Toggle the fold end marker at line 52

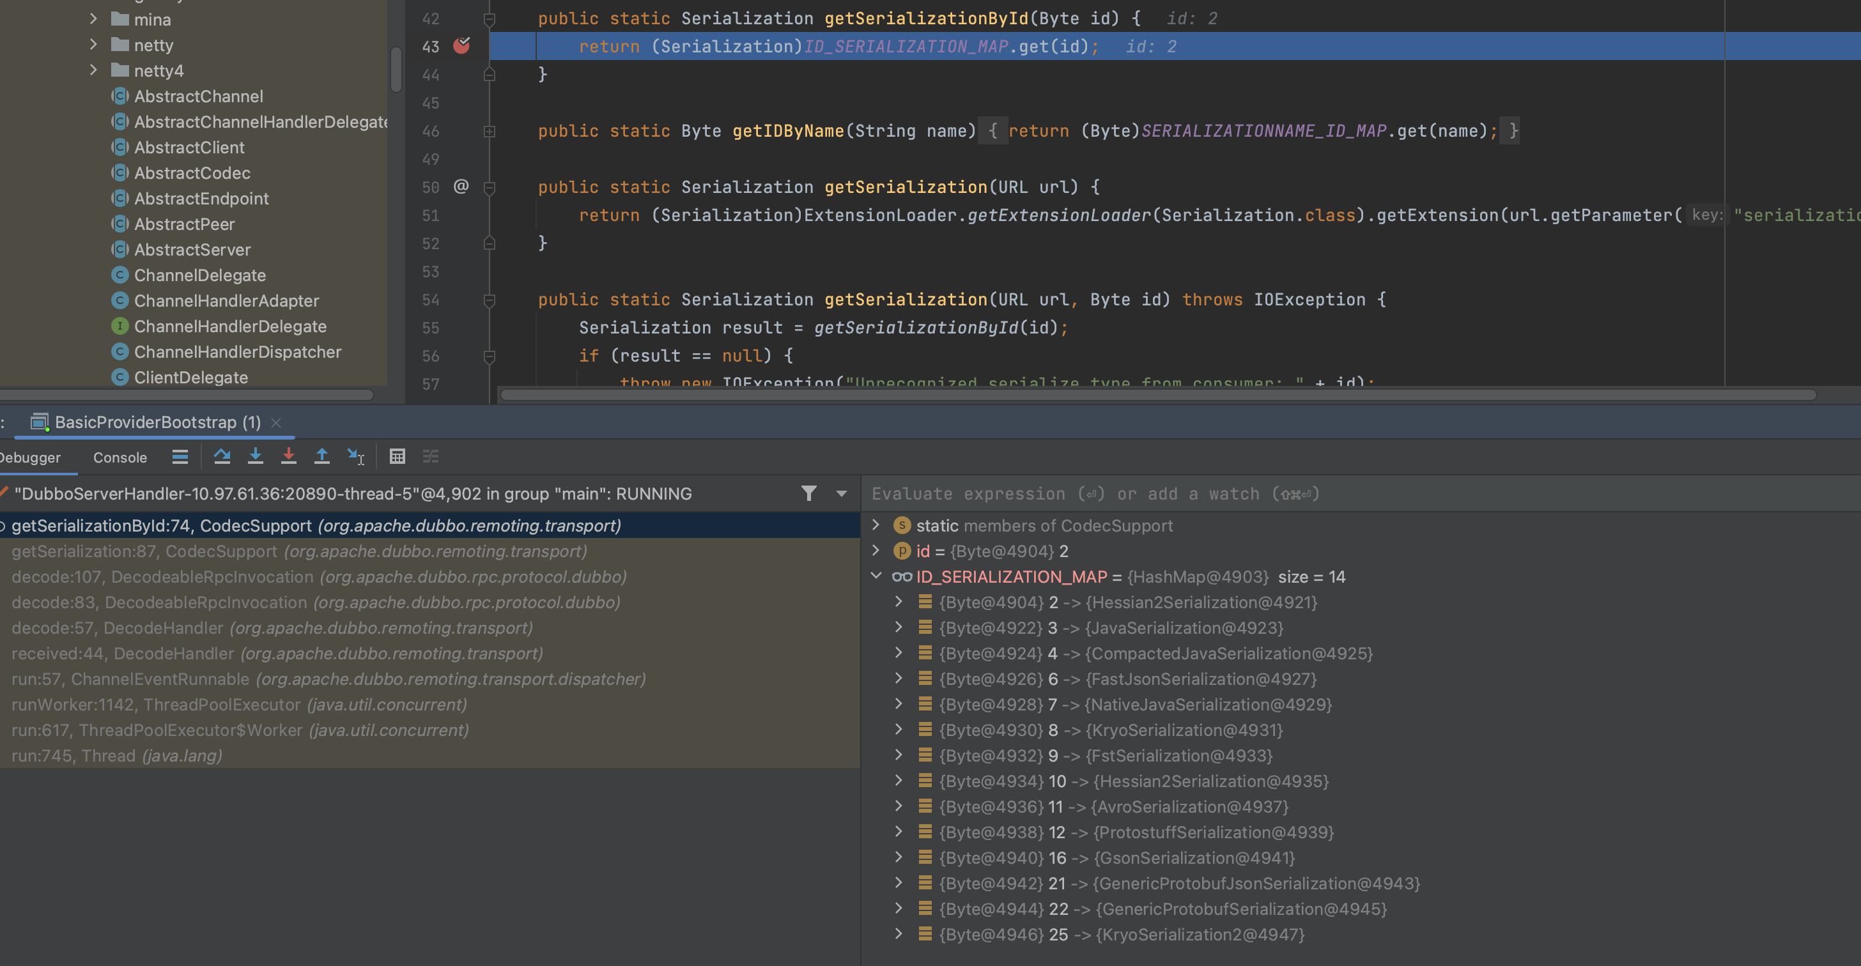click(489, 243)
